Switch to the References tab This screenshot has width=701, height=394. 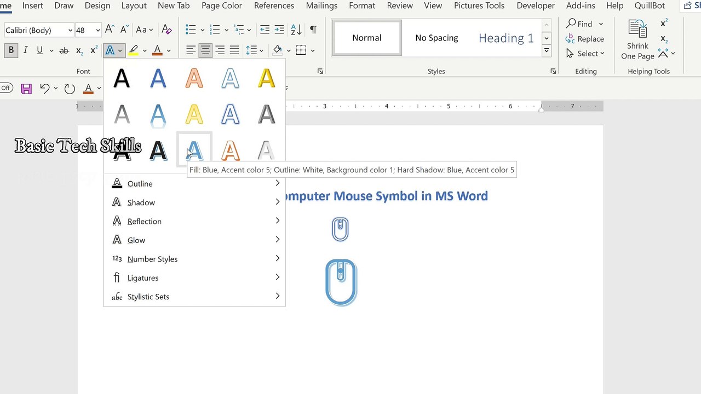click(274, 5)
